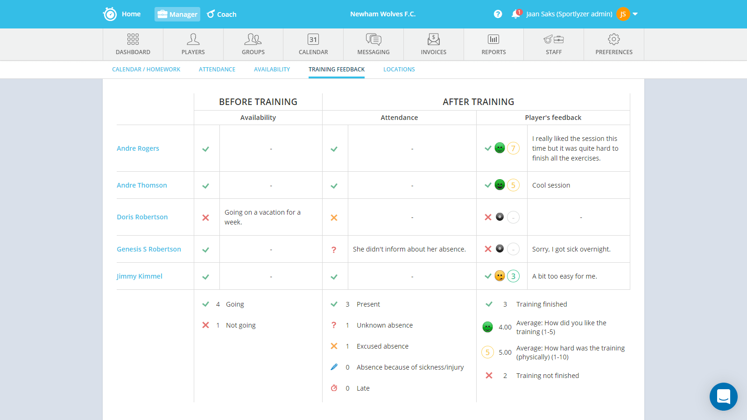Open the Reports chart icon
Screen dimensions: 747x420
[493, 39]
